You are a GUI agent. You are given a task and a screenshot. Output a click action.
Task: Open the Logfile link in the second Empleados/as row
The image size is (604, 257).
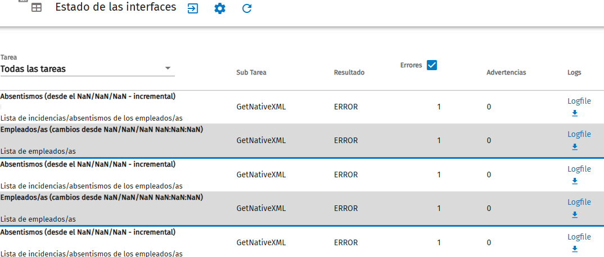click(579, 202)
